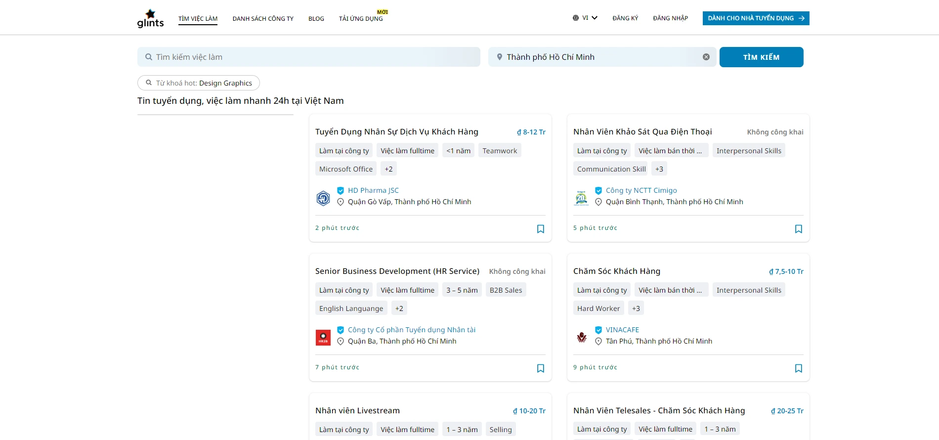
Task: Click the Microsoft Office skill tag
Action: coord(346,169)
